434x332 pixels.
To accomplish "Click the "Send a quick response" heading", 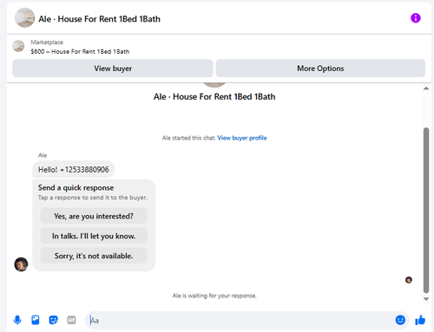I will point(76,188).
